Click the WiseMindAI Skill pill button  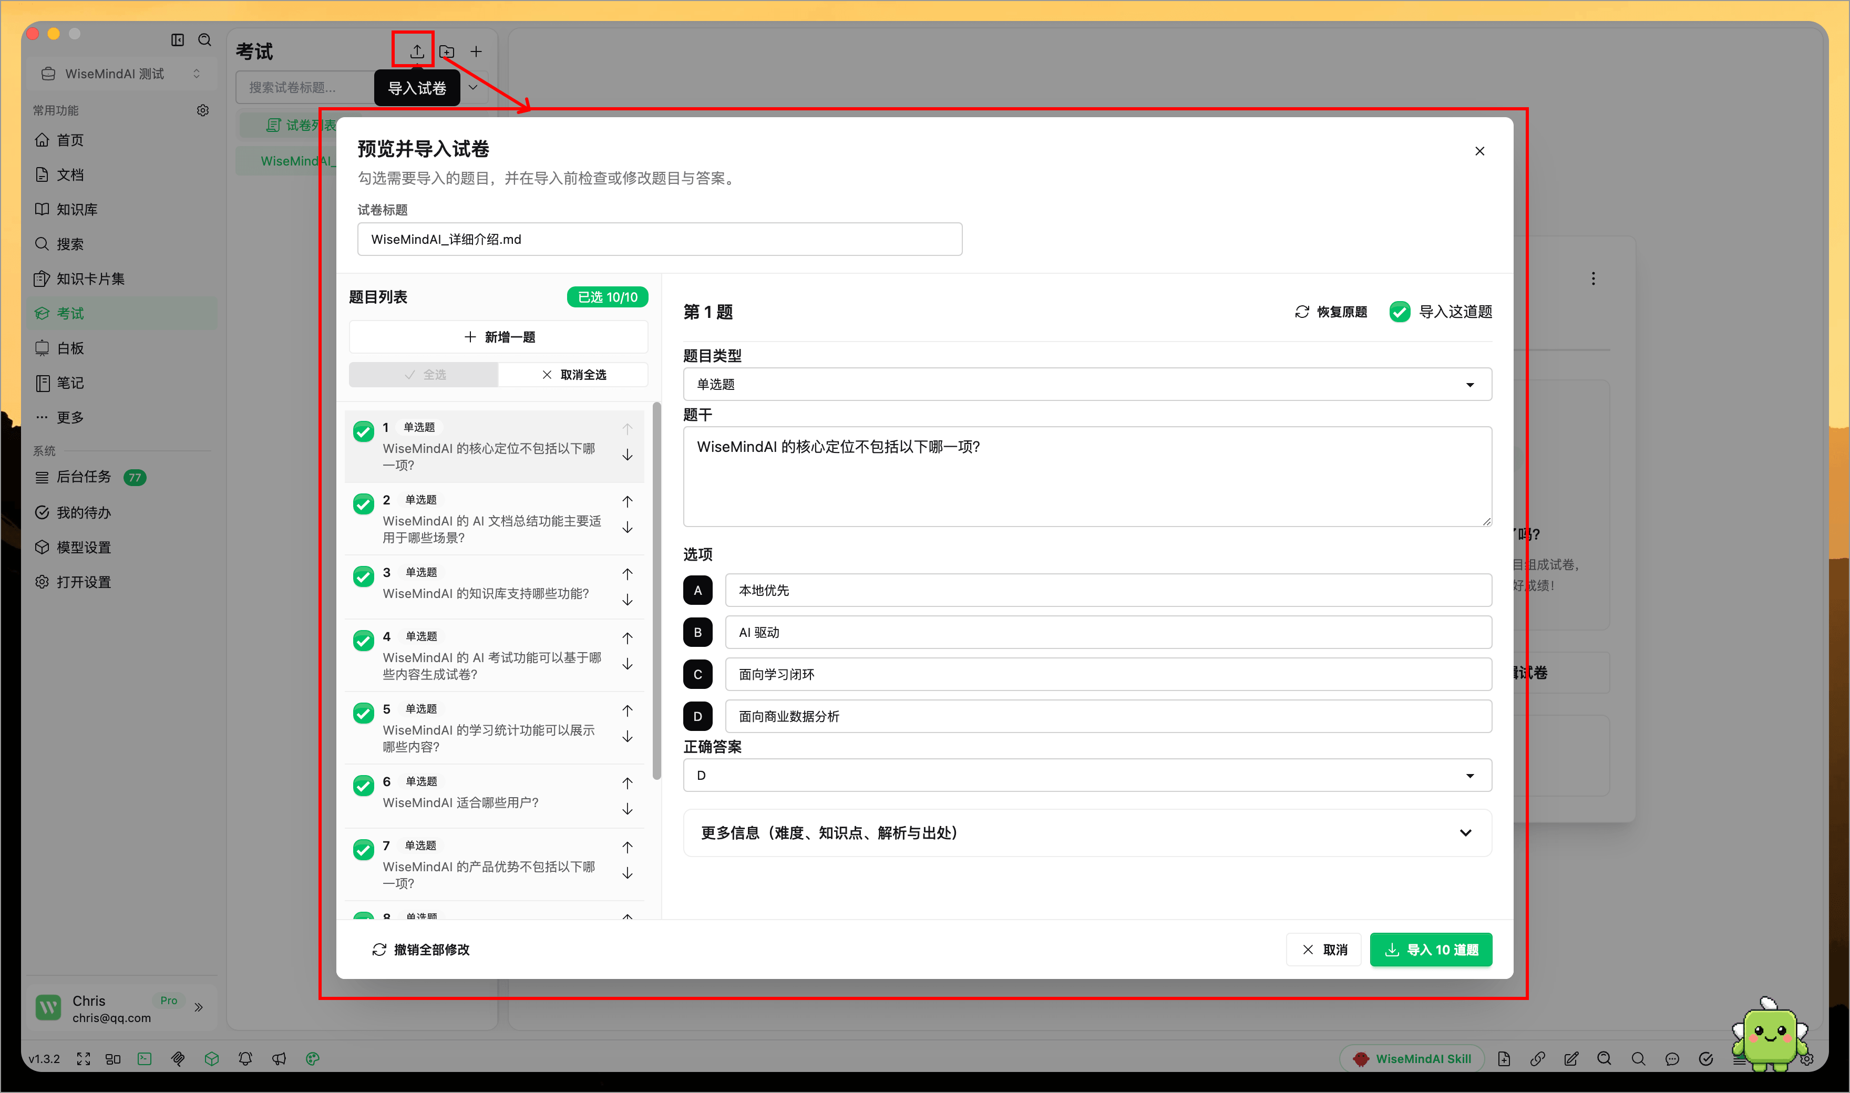point(1412,1058)
